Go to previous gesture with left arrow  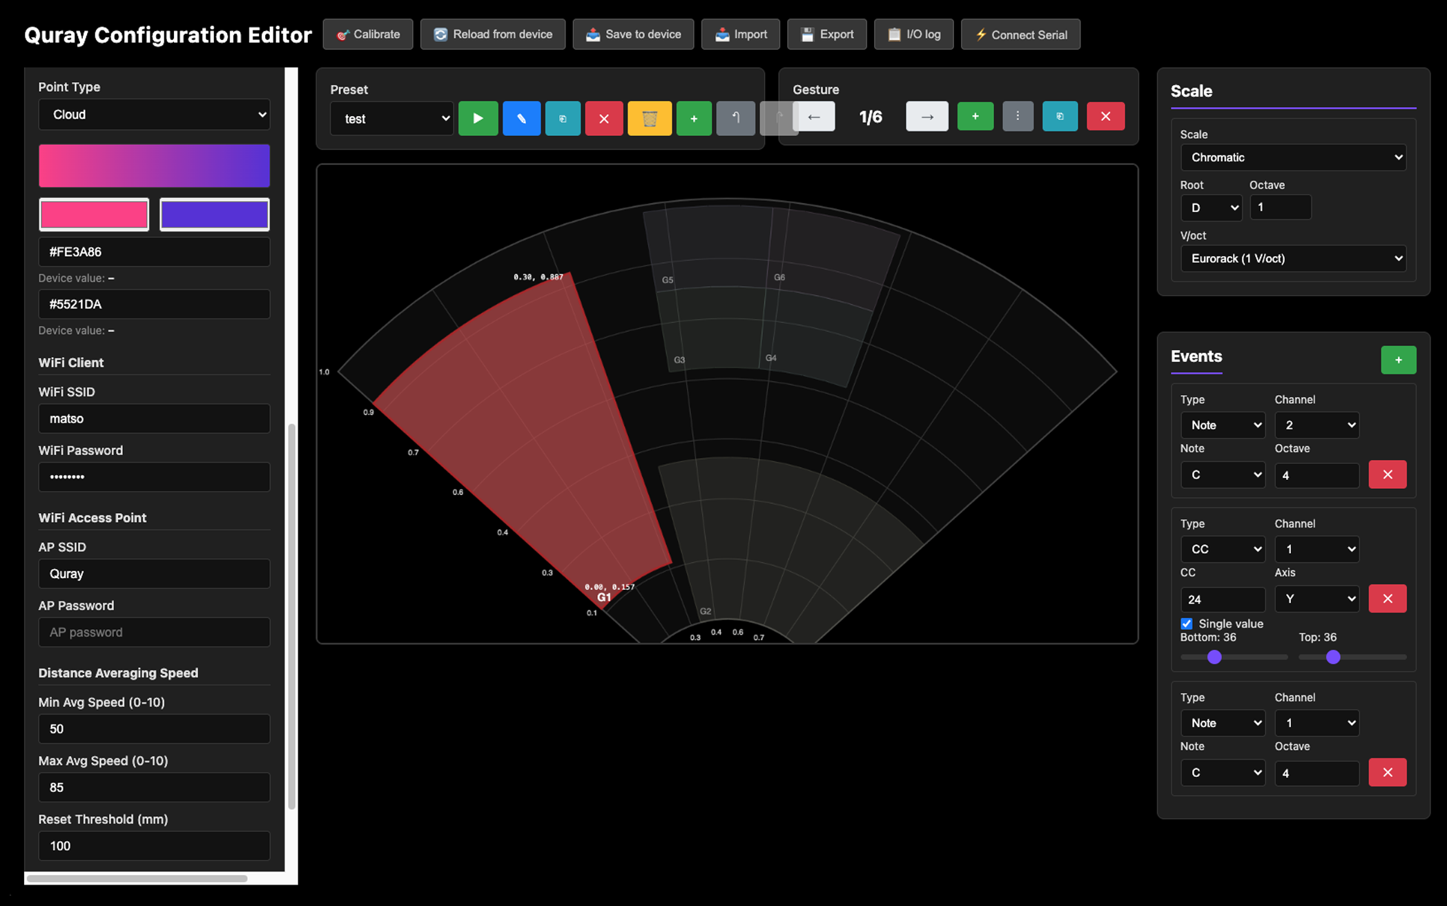pos(814,116)
